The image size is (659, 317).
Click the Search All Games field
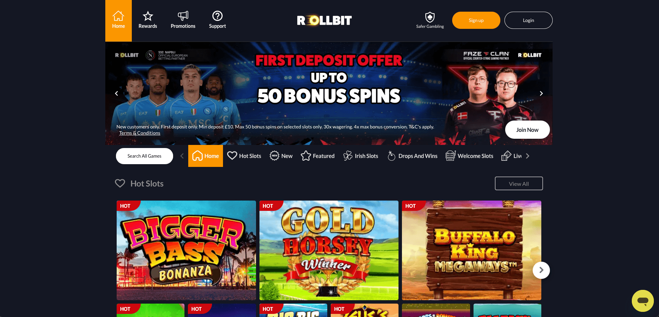coord(145,156)
